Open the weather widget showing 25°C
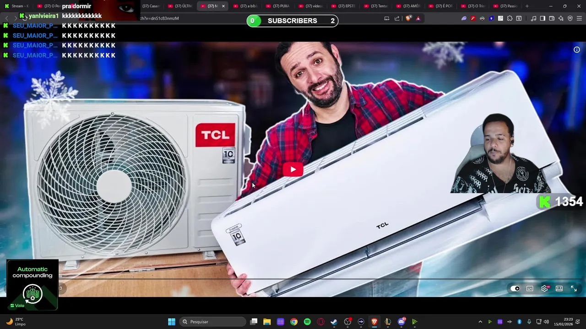The image size is (586, 329). coord(15,322)
